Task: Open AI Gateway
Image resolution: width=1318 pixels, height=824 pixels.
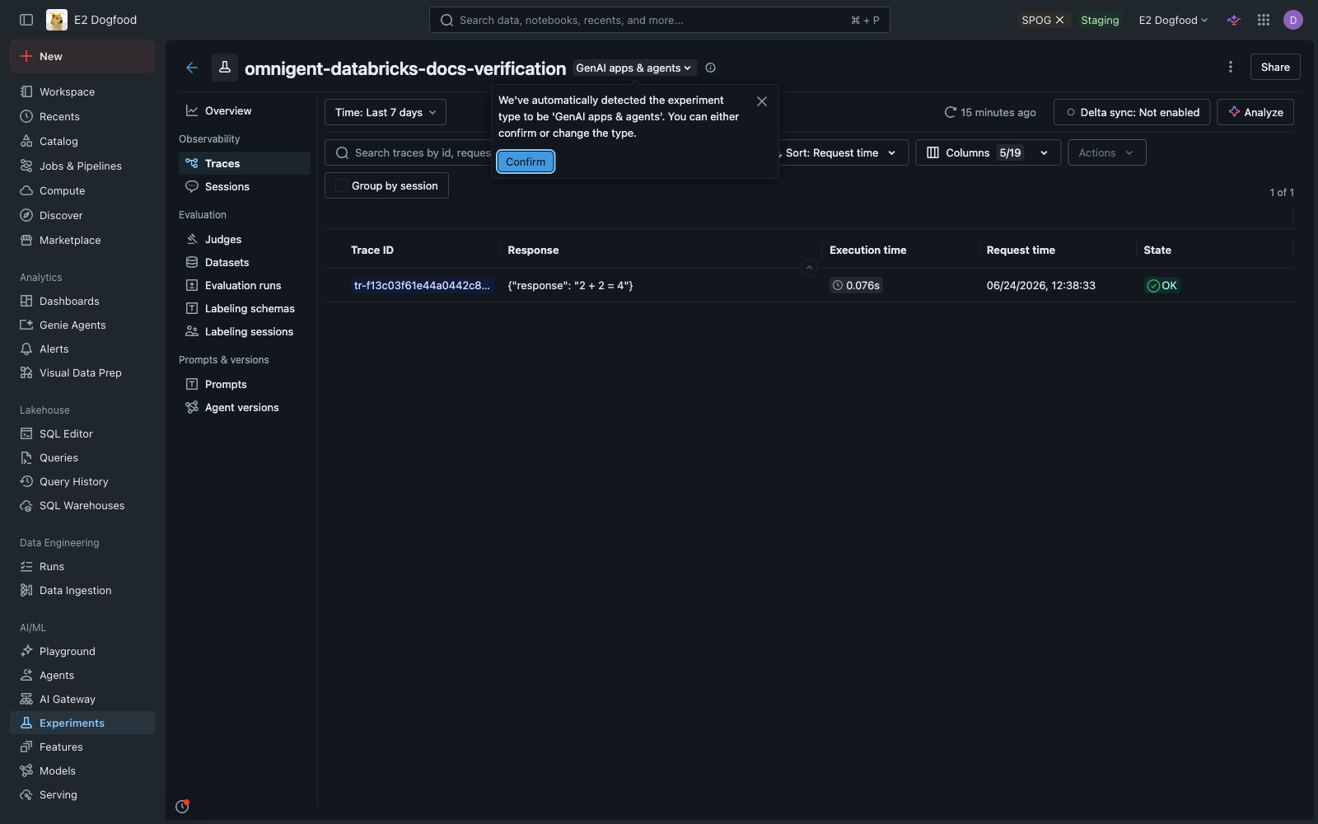Action: pos(82,699)
